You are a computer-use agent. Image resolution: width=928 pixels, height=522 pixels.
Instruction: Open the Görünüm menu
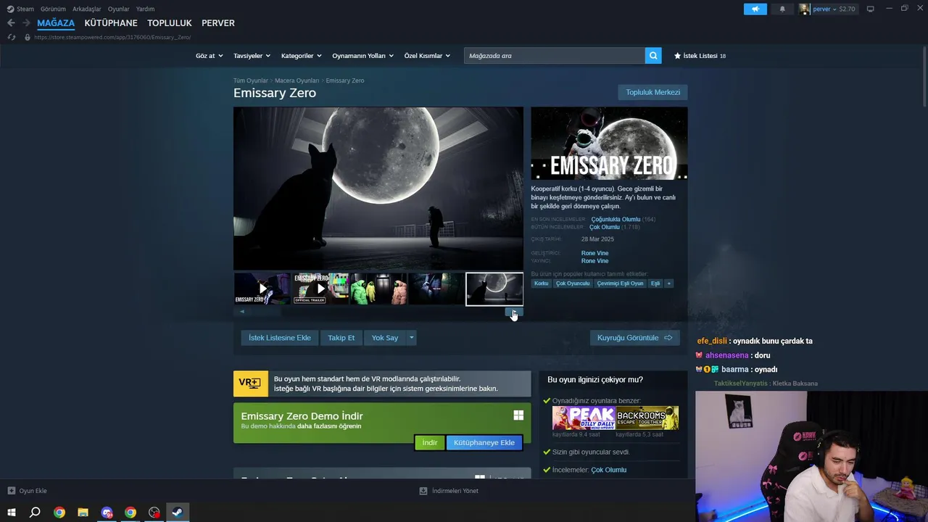[53, 9]
